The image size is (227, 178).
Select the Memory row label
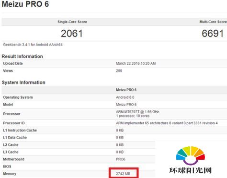click(x=10, y=174)
